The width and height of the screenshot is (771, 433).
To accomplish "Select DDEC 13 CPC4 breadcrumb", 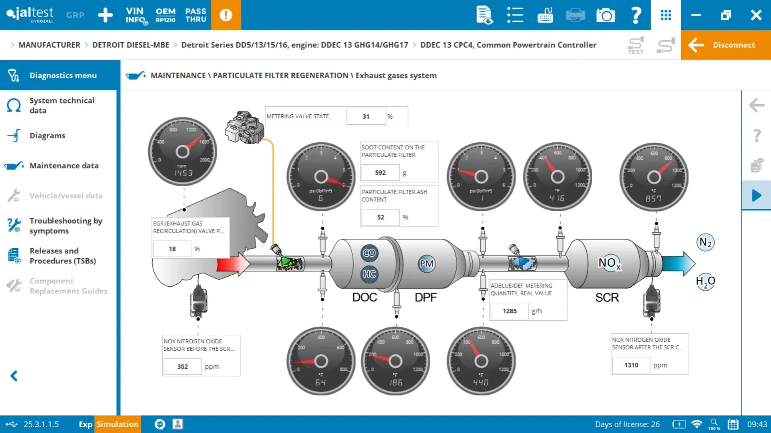I will (508, 45).
